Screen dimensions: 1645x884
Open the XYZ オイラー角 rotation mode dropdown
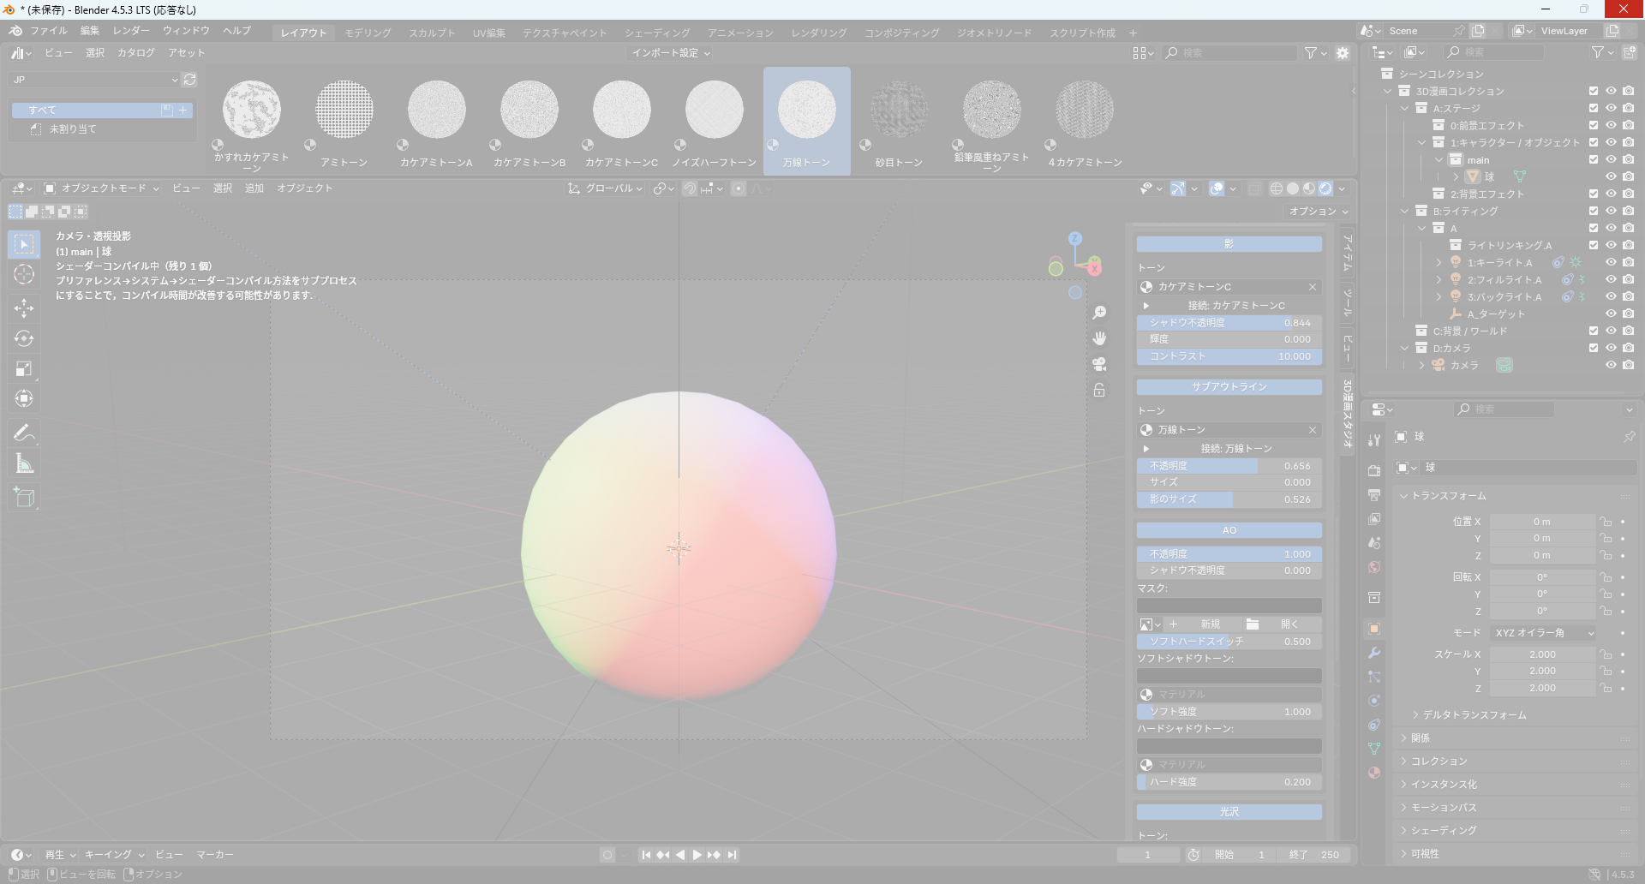point(1544,633)
